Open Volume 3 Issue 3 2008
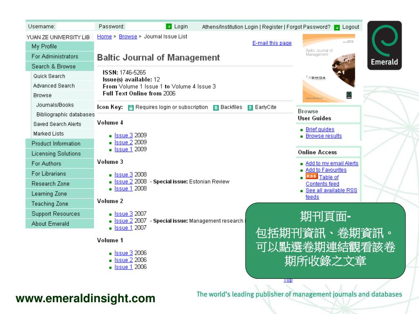The image size is (419, 314). [124, 175]
